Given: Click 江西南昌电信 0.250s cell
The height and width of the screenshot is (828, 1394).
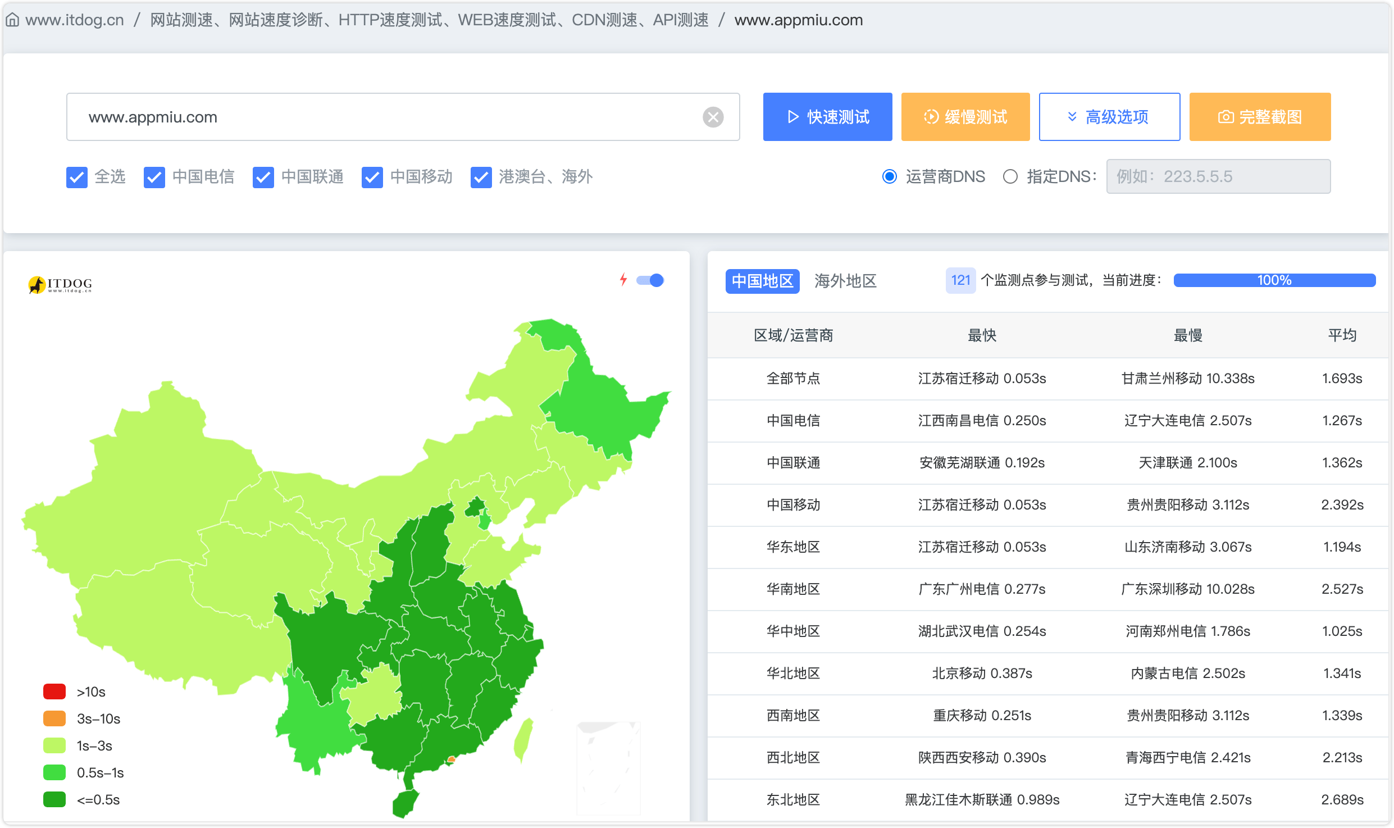Looking at the screenshot, I should 982,420.
